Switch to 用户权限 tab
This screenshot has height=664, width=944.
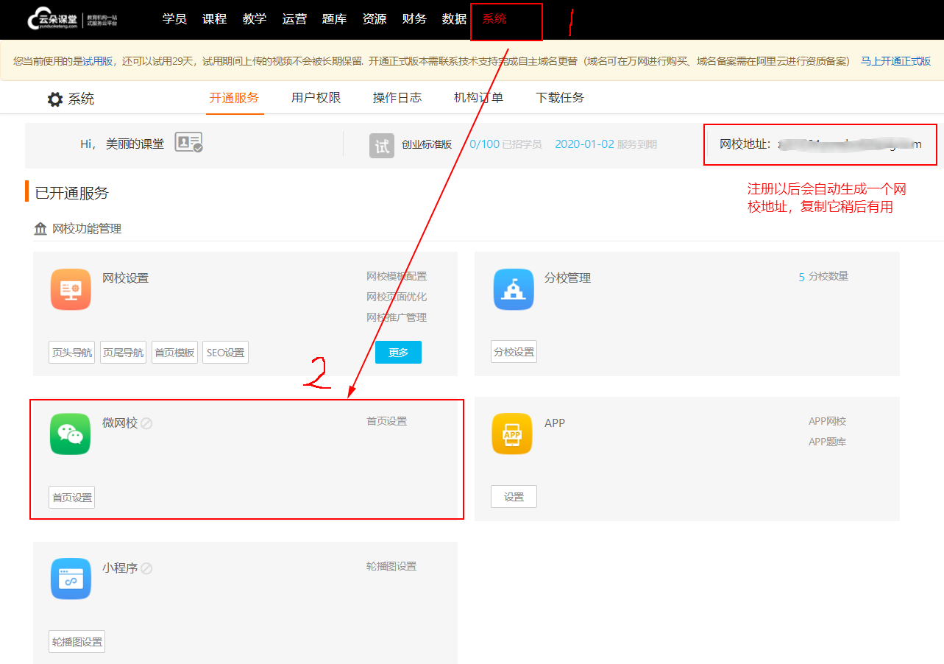316,97
